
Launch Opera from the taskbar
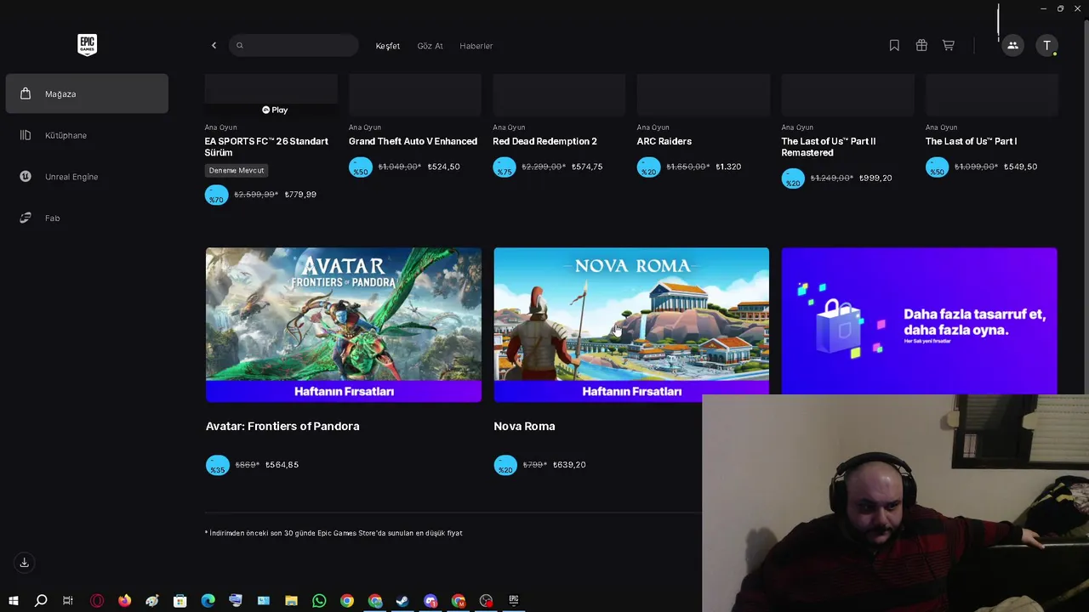(x=97, y=601)
